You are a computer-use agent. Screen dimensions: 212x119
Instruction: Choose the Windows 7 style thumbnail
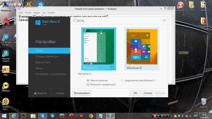(99, 49)
